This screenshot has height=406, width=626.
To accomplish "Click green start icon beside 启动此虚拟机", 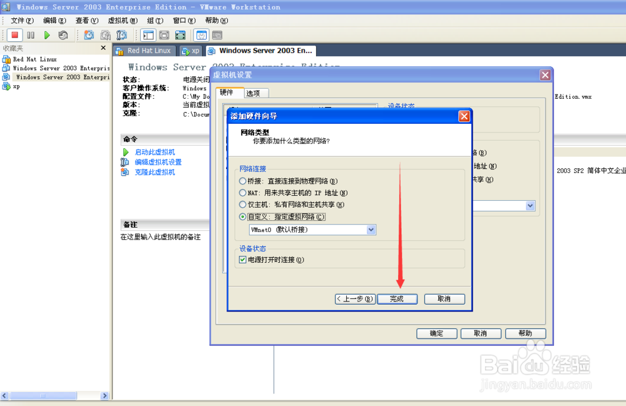I will (125, 152).
